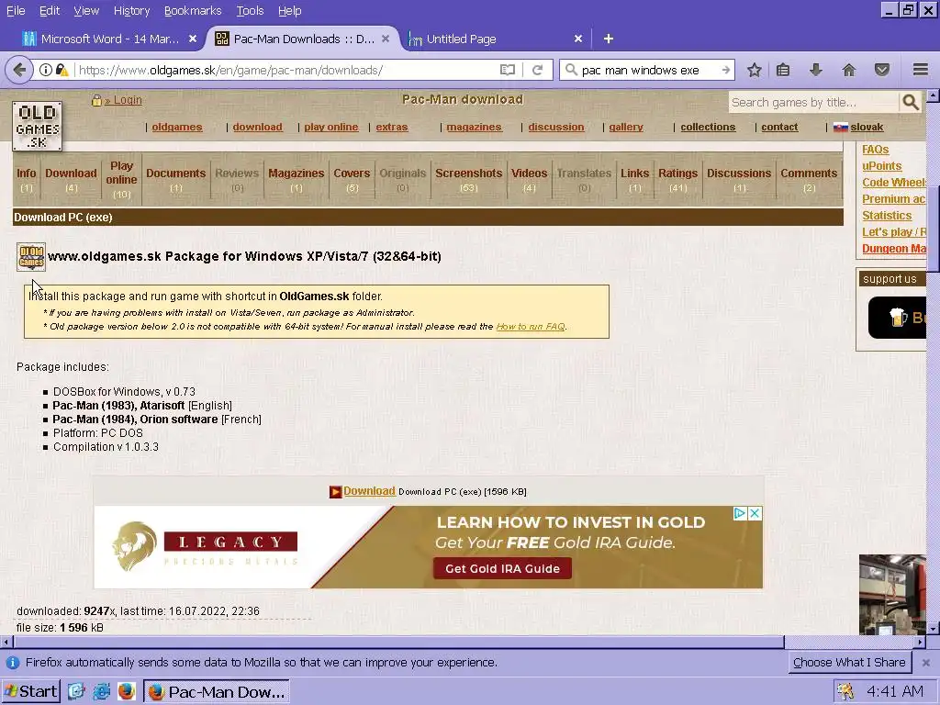Open the Comments section tab

[809, 179]
